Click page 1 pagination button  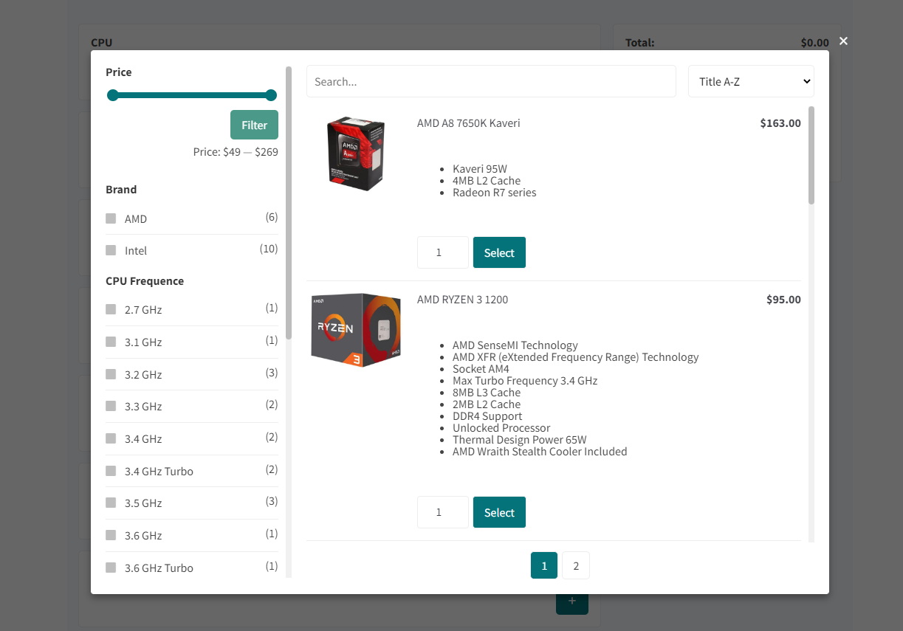pos(544,566)
